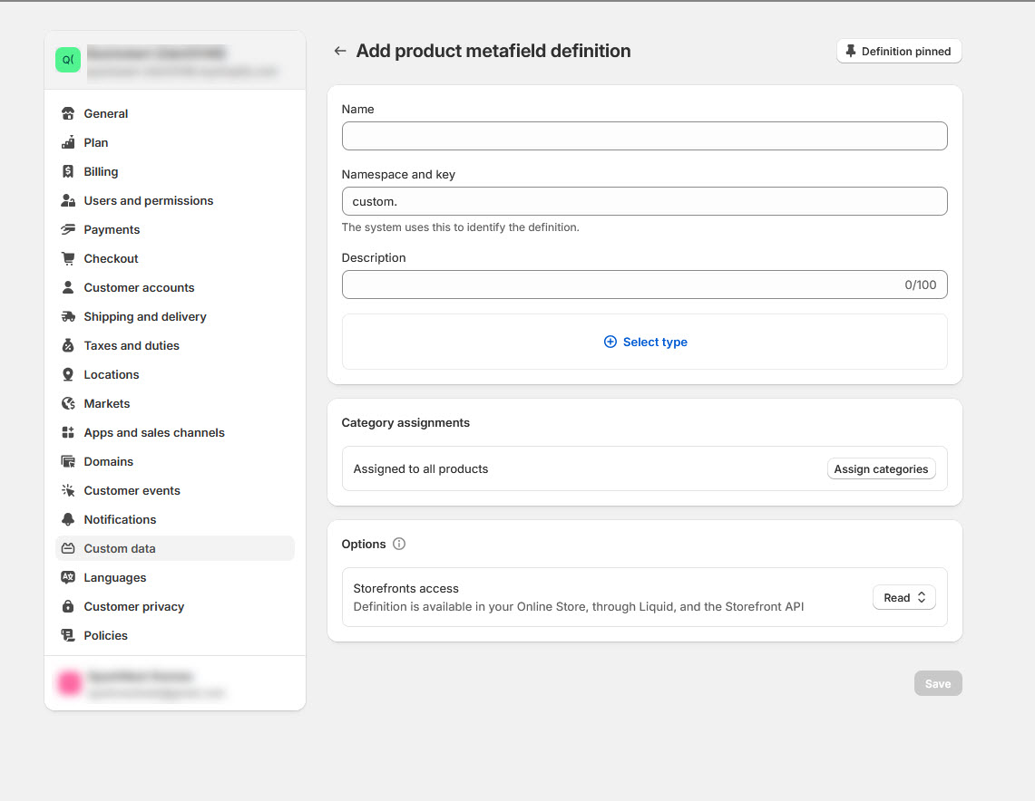1035x801 pixels.
Task: Click the info icon next to Options
Action: (x=399, y=545)
